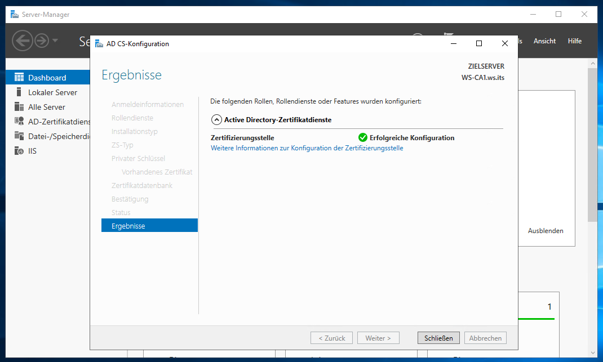Viewport: 603px width, 362px height.
Task: Click the Zertifizierungsstelle label
Action: [x=242, y=137]
